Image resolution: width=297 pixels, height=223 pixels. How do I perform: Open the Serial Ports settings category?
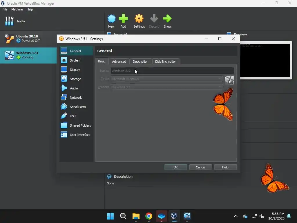[76, 107]
